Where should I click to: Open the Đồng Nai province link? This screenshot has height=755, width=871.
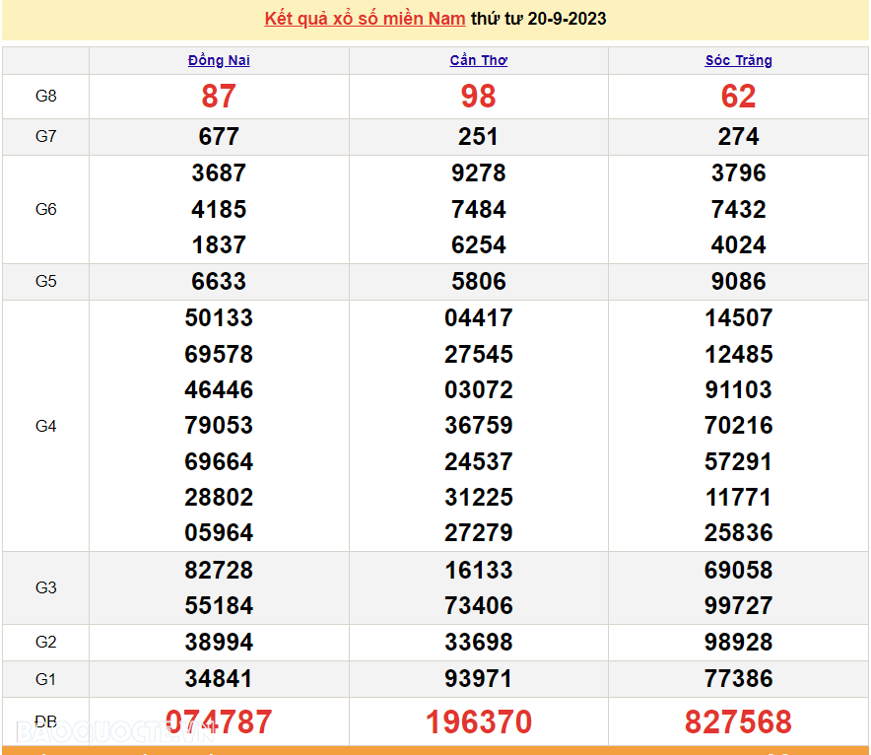coord(219,60)
